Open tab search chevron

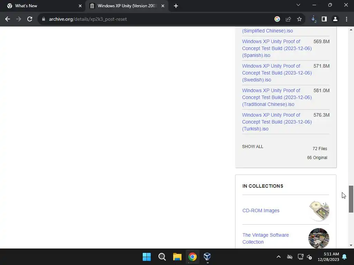pyautogui.click(x=298, y=5)
